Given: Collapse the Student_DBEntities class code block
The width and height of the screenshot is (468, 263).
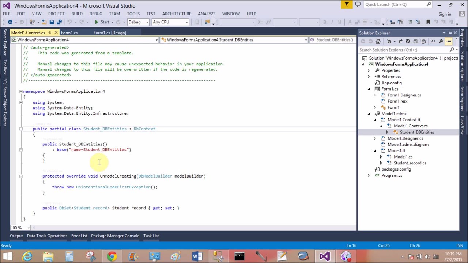Looking at the screenshot, I should pyautogui.click(x=21, y=129).
